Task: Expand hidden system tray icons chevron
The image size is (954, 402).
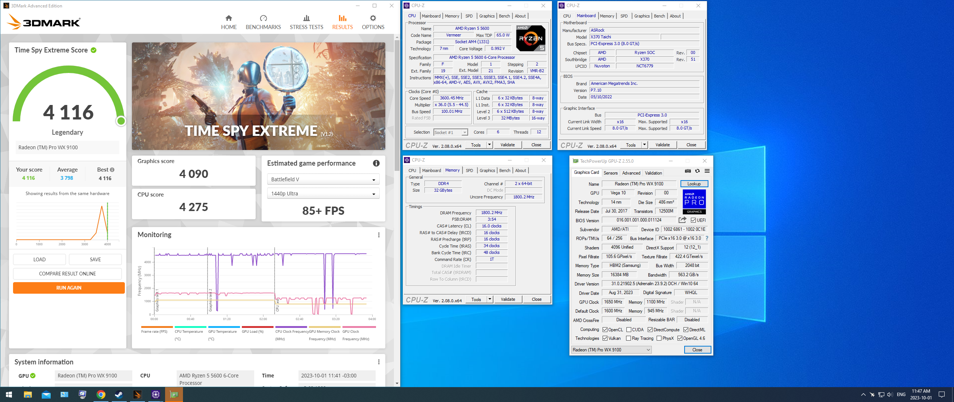Action: 863,395
